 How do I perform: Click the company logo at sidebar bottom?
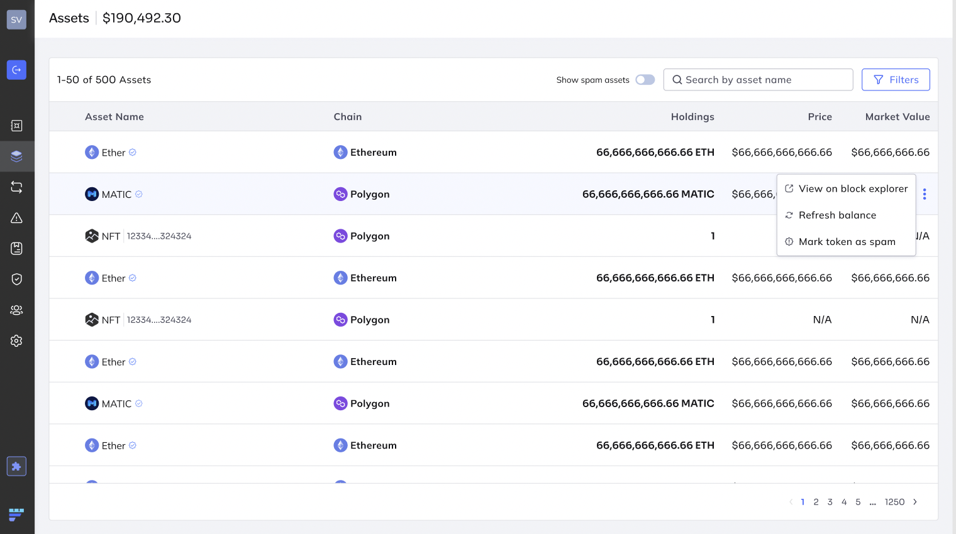(16, 515)
